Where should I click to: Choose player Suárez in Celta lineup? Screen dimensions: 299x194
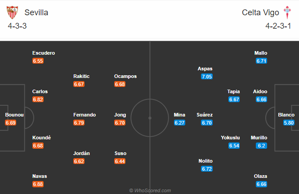(205, 115)
